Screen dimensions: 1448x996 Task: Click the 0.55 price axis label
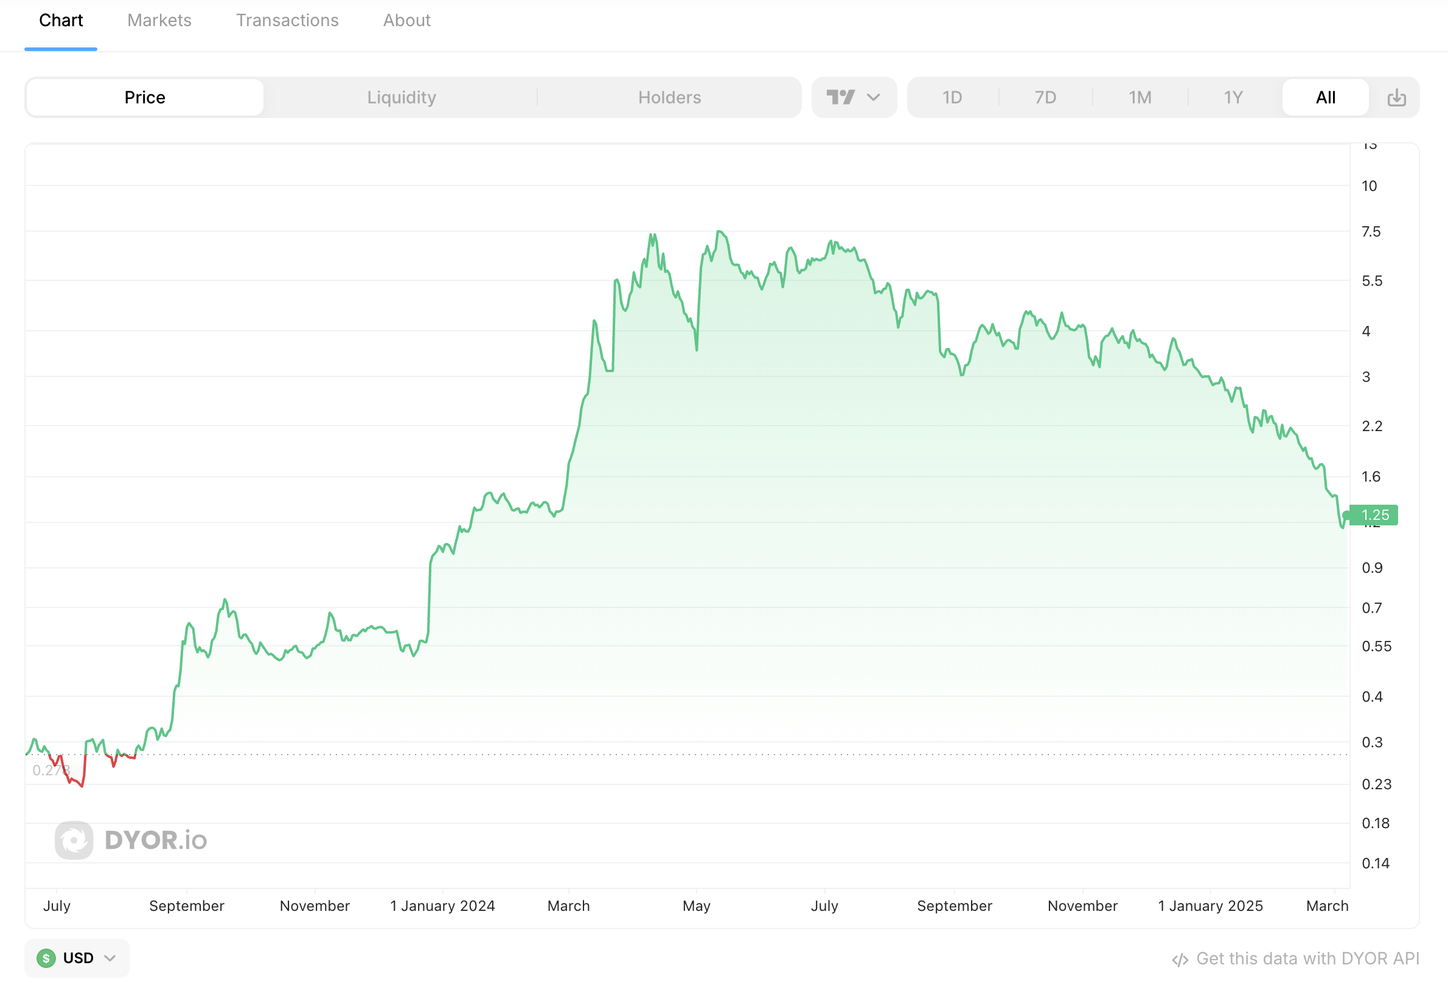(1377, 646)
